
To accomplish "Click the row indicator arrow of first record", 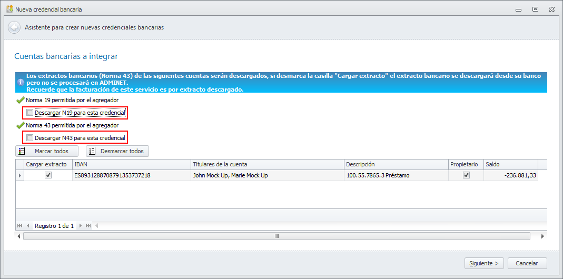I will (x=19, y=175).
